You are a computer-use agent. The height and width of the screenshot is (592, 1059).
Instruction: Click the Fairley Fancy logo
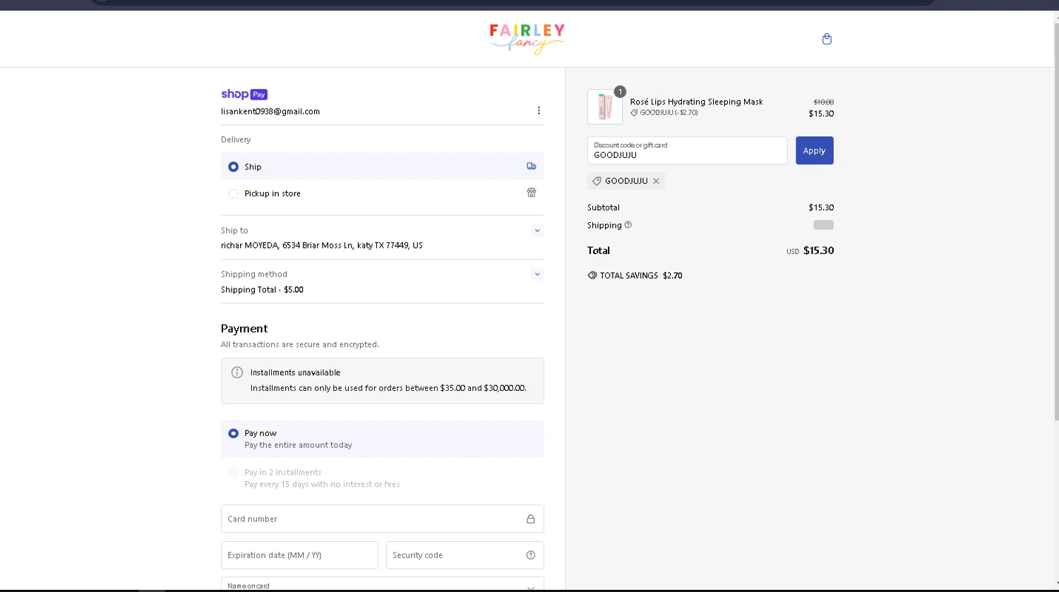pos(527,39)
